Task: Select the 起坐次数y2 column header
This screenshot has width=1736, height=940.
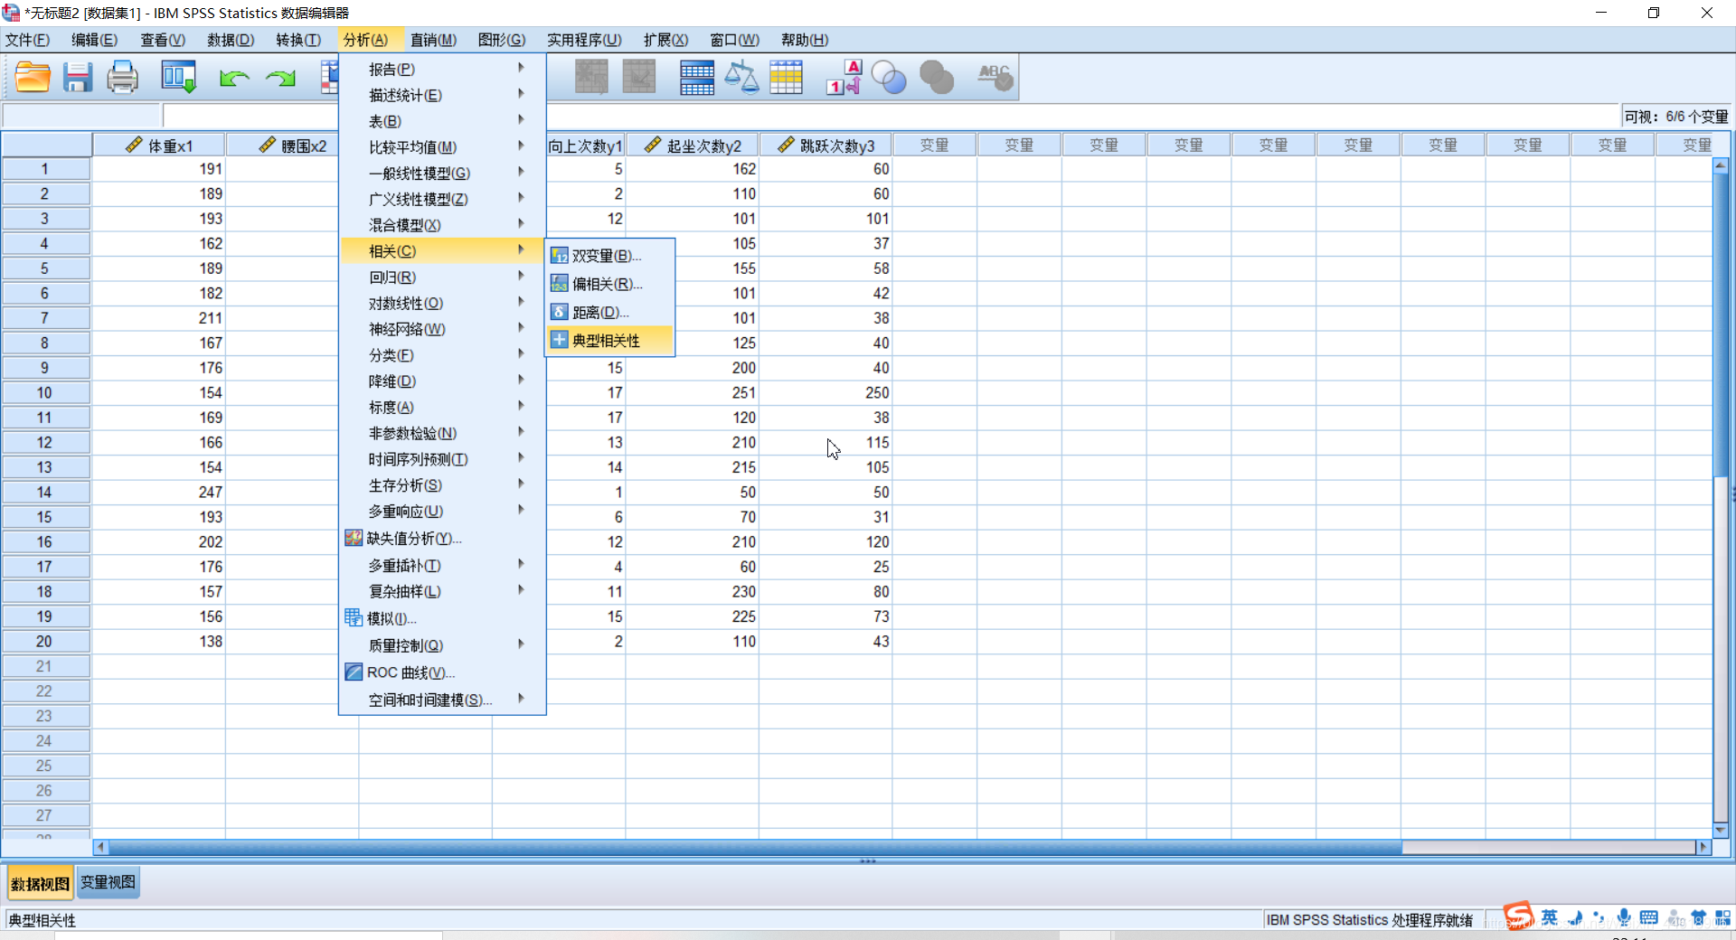Action: point(693,146)
